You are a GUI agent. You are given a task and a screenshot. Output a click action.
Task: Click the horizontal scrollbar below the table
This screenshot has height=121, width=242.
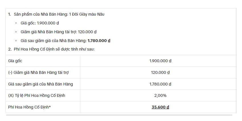point(119,115)
